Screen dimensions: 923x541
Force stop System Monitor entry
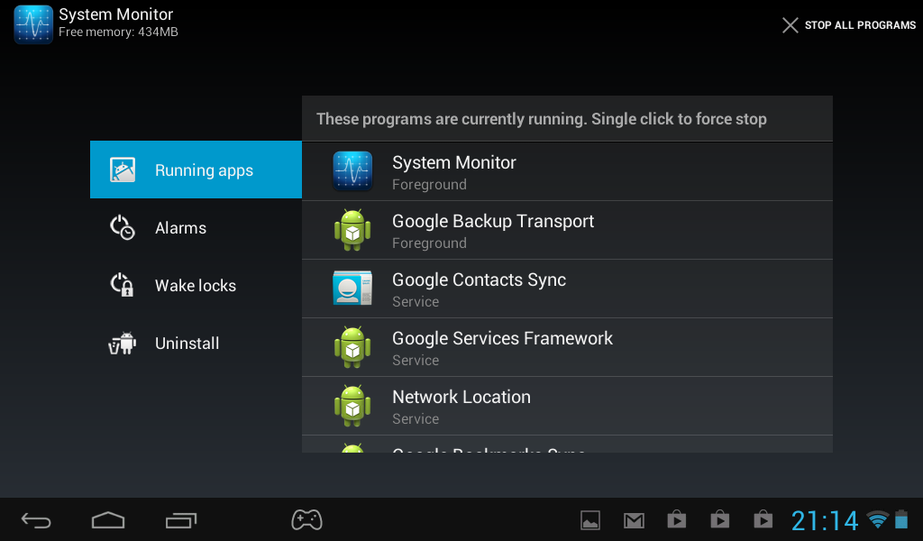tap(566, 171)
